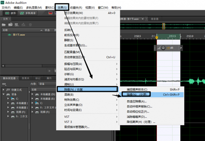
Task: Open the 多轨混音(M) menu
Action: tap(34, 8)
